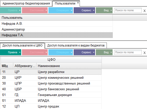Select the Доступ пользователя к ЦФО tab
147x109 pixels.
click(x=22, y=45)
